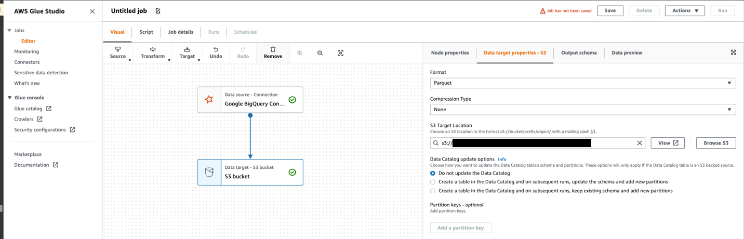Select the Google BigQuery Connection node
The image size is (744, 239).
[250, 99]
